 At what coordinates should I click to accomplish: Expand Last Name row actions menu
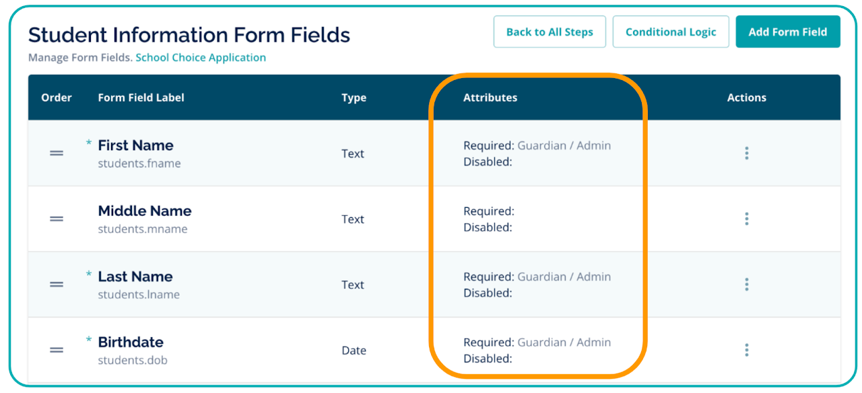pos(747,285)
